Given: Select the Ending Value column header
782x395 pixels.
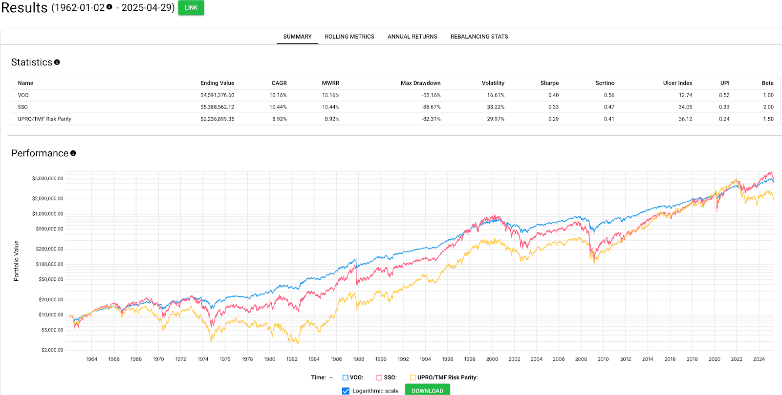Looking at the screenshot, I should coord(217,83).
